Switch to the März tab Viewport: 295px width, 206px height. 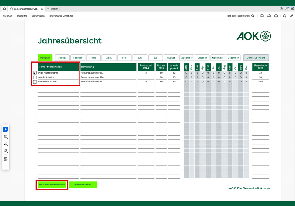point(93,58)
